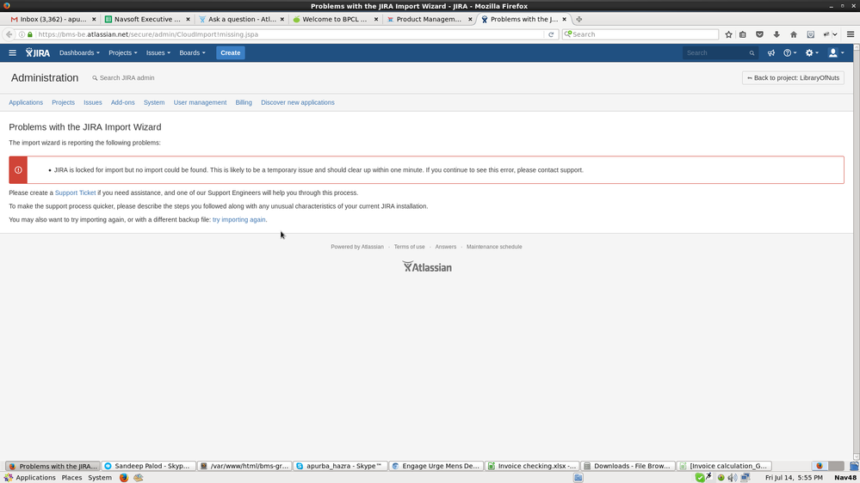Click the red error alert icon
The height and width of the screenshot is (483, 860).
(18, 170)
